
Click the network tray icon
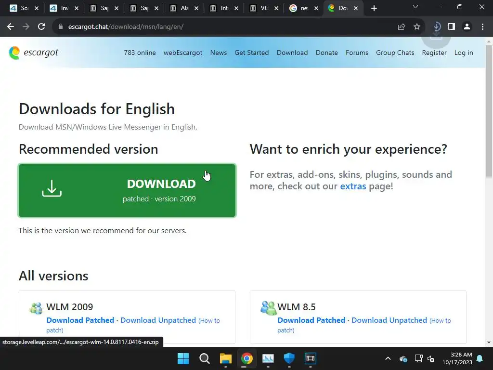click(418, 358)
